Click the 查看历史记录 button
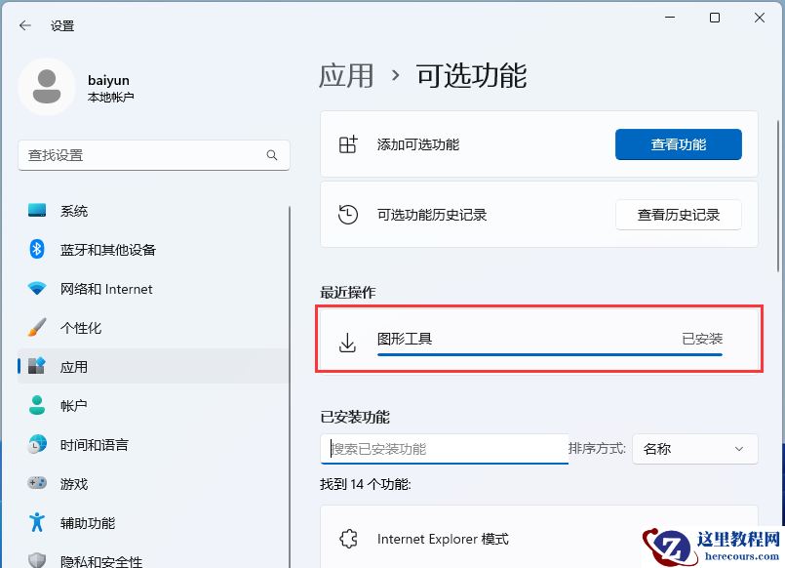The width and height of the screenshot is (785, 568). click(x=678, y=215)
